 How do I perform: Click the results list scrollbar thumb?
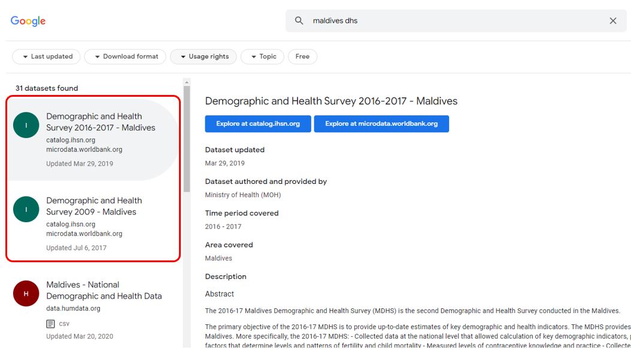point(187,137)
